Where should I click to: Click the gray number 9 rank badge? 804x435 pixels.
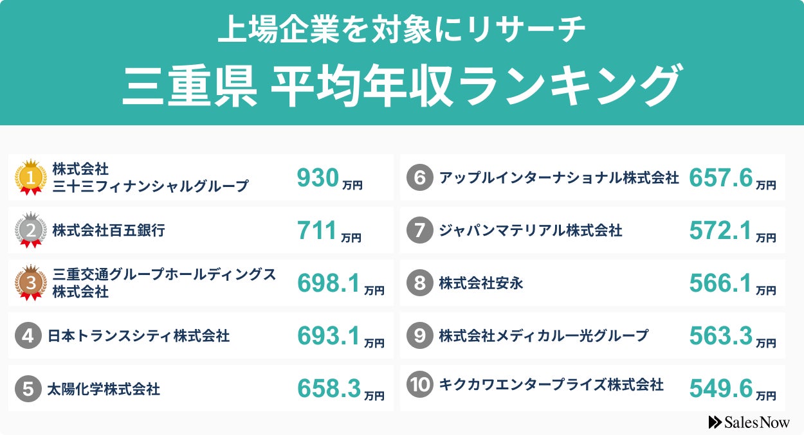(419, 335)
